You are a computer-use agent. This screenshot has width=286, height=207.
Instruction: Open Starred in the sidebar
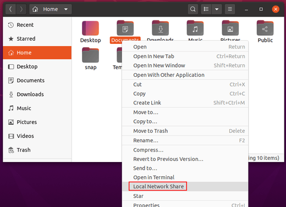point(37,39)
